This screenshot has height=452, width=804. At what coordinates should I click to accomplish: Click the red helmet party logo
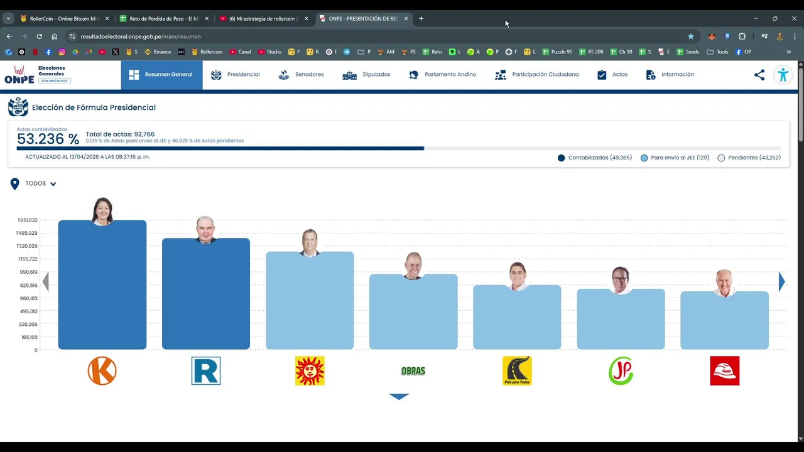(x=725, y=370)
